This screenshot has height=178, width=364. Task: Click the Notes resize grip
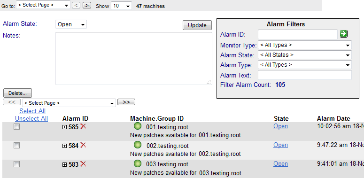[209, 82]
